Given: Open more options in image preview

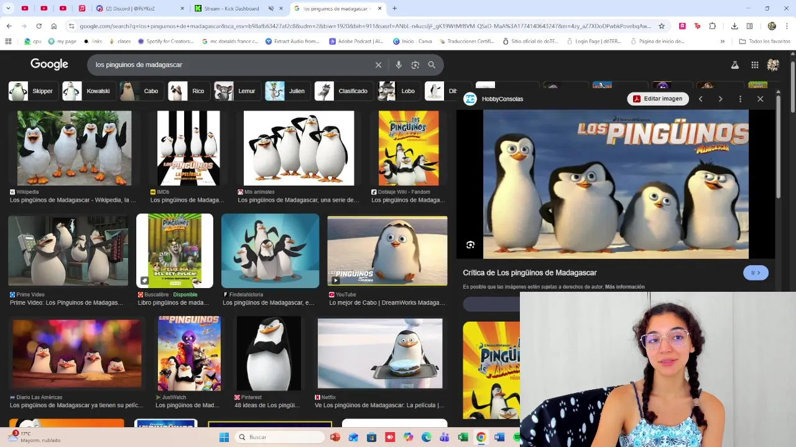Looking at the screenshot, I should 740,99.
